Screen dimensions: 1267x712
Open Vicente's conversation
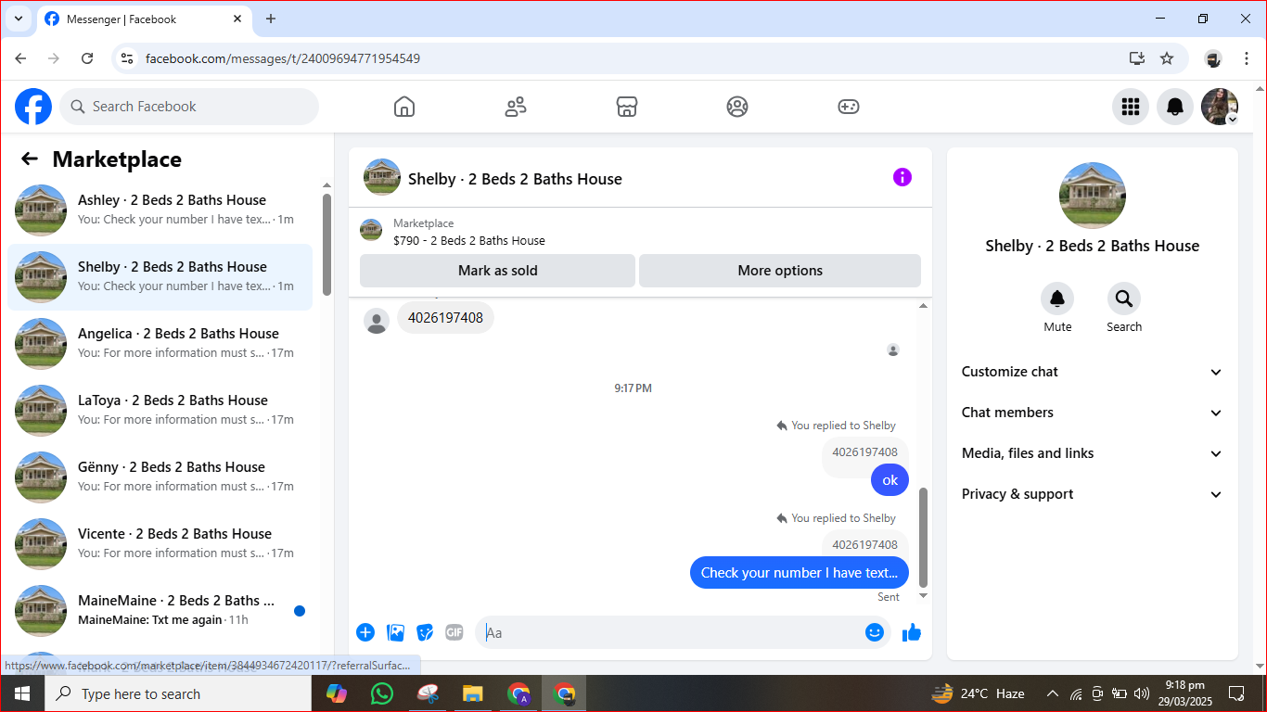(x=160, y=544)
